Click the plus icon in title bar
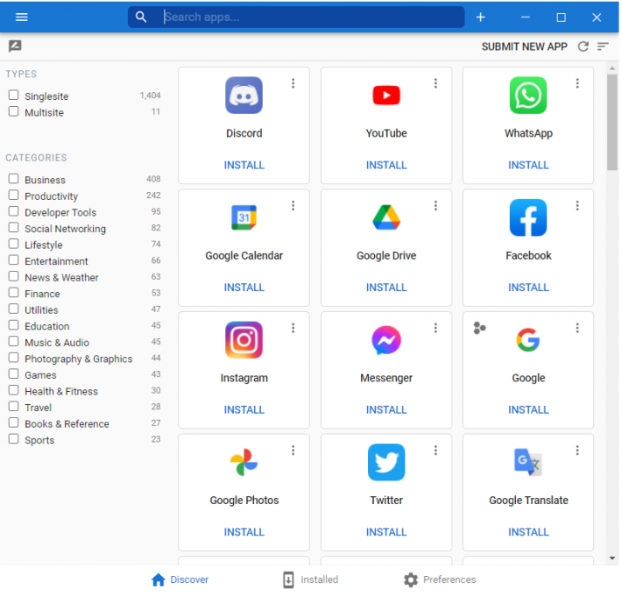Screen dimensions: 622x597 (x=480, y=18)
